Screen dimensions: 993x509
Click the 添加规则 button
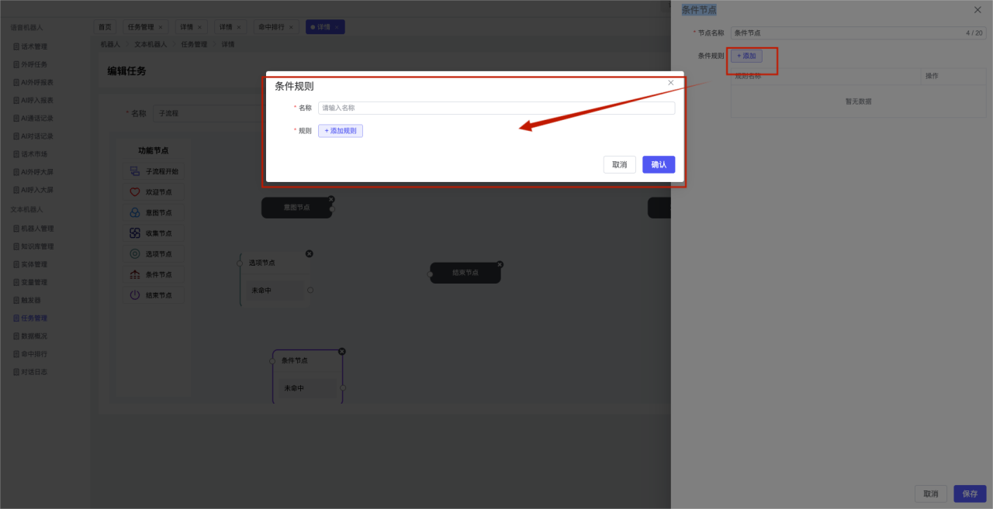[341, 131]
